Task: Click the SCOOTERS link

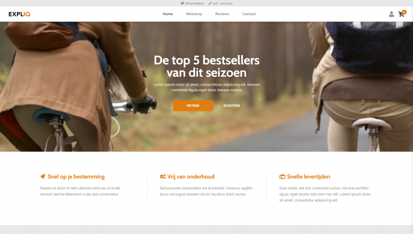Action: pos(232,106)
